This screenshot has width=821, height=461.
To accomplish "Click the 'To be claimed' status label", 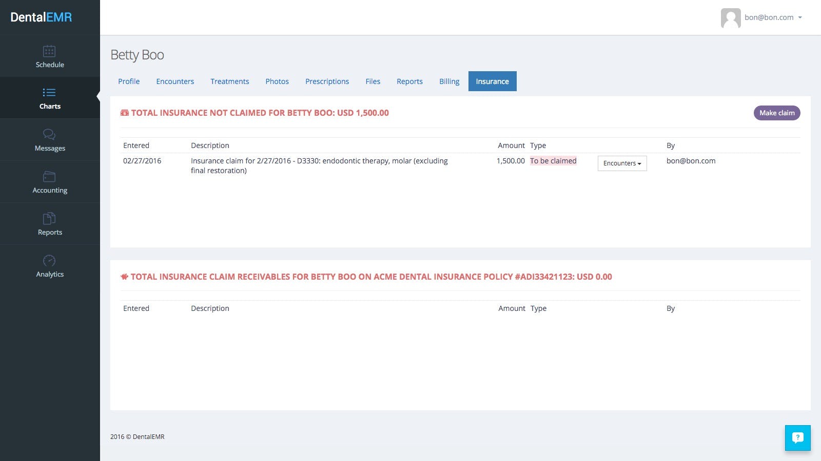I will (x=553, y=160).
